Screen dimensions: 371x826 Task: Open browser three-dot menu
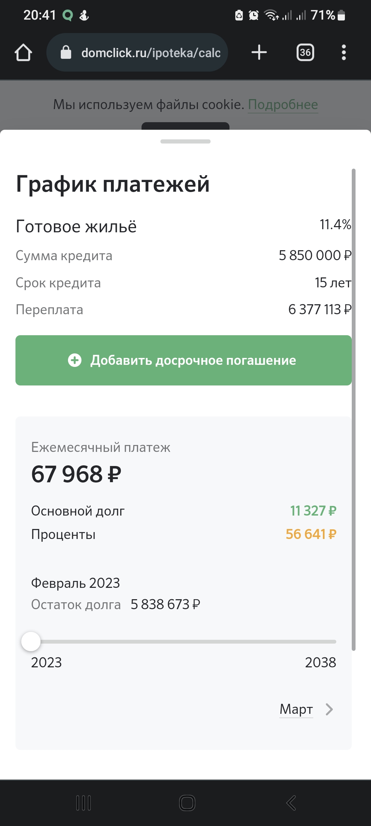(x=344, y=53)
